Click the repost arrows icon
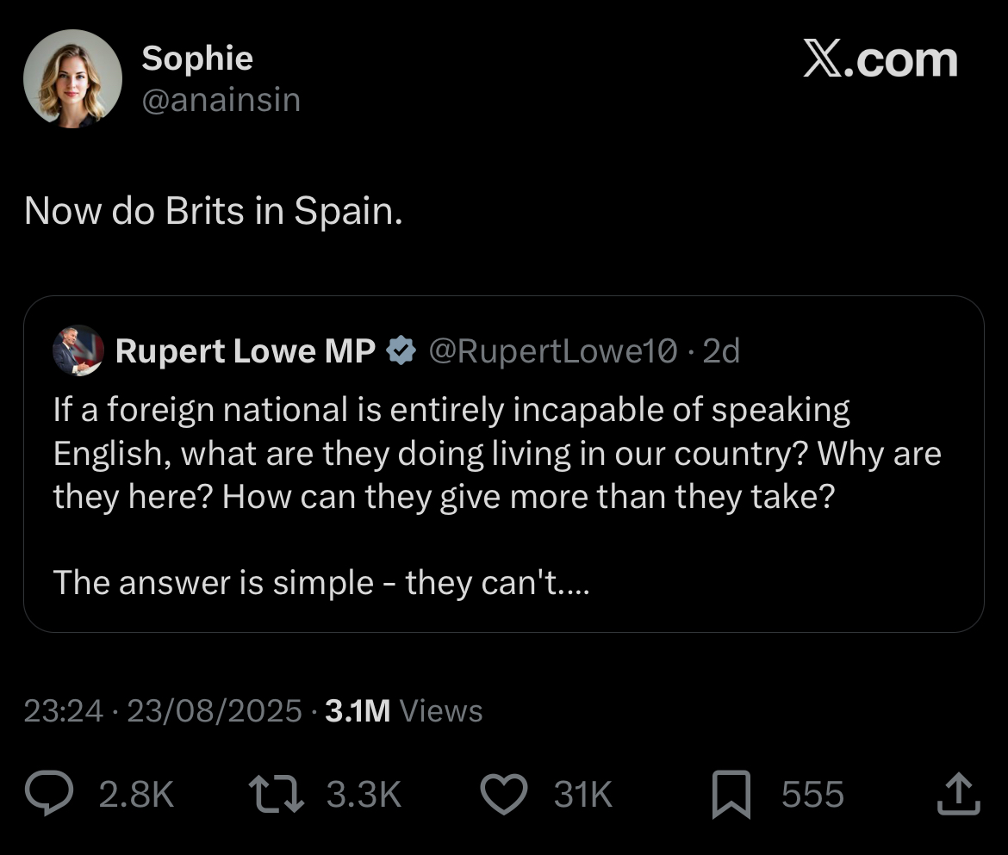Viewport: 1008px width, 855px height. 276,794
